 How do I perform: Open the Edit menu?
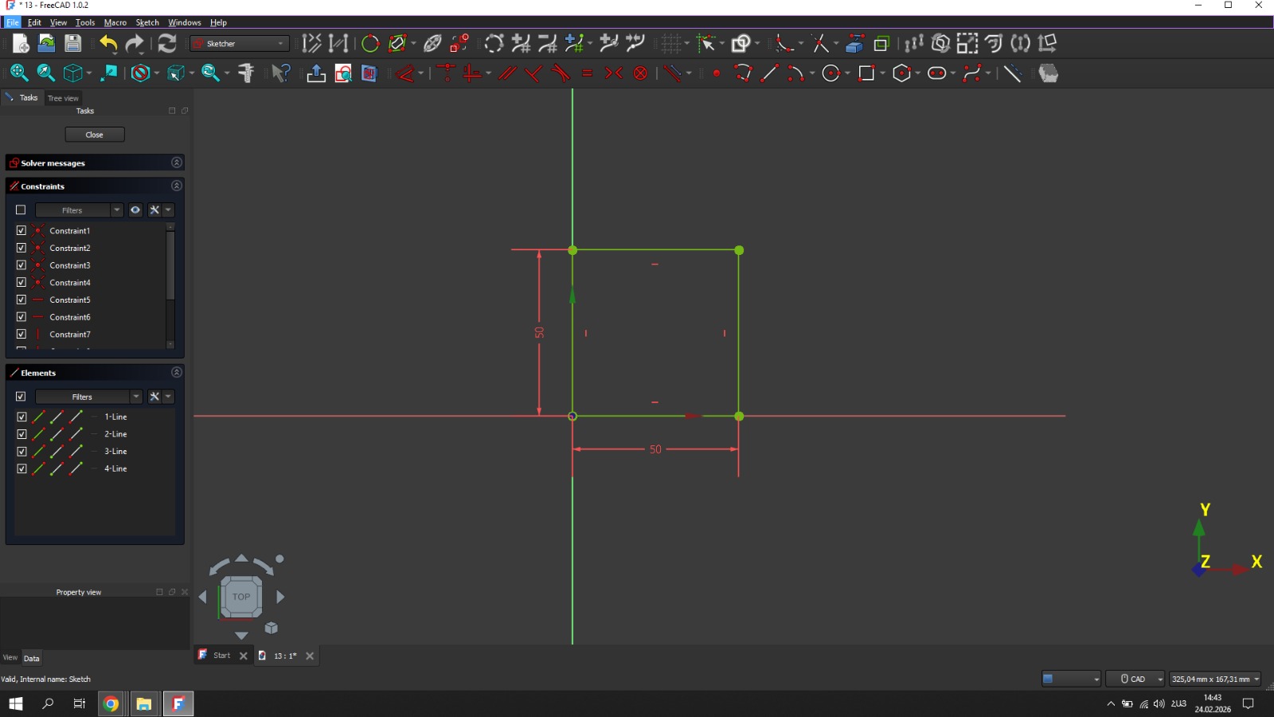pos(34,22)
